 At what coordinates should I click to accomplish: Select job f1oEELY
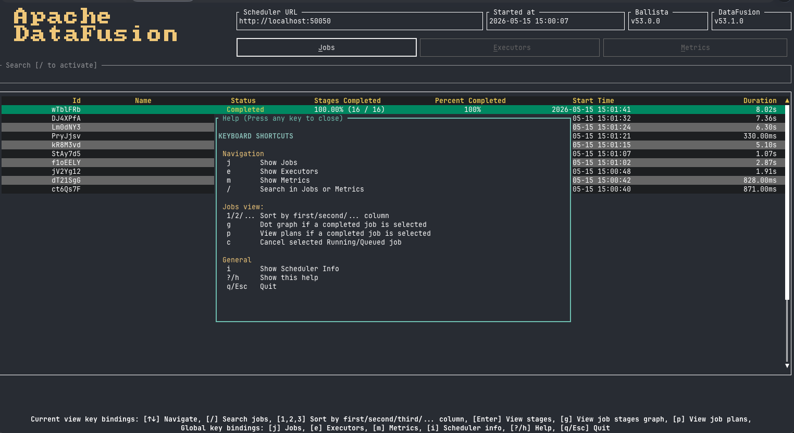(x=66, y=162)
